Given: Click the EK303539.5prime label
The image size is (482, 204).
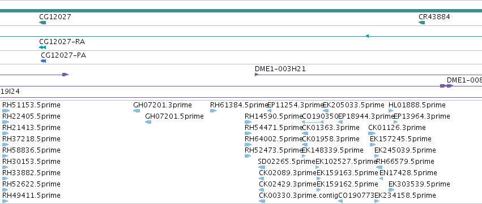Looking at the screenshot, I should 419,184.
